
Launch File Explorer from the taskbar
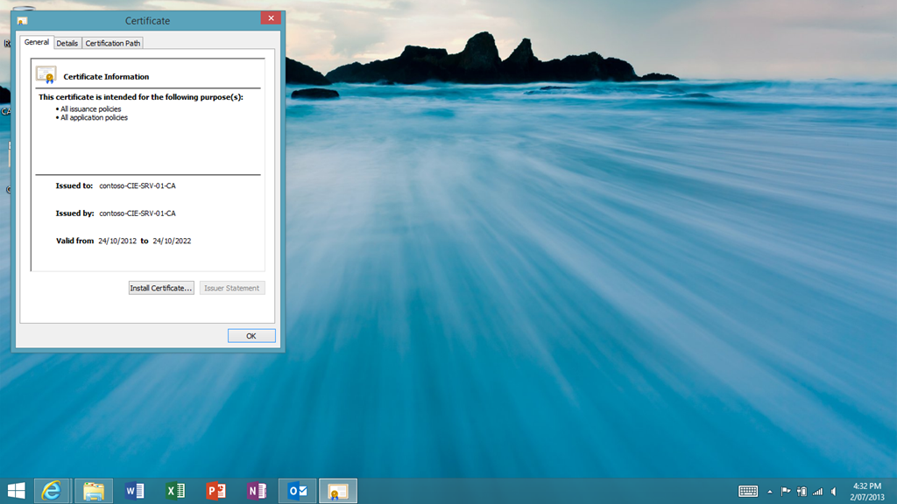(94, 491)
